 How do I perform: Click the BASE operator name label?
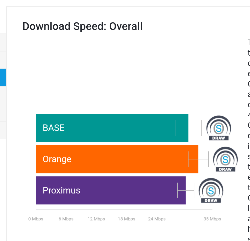54,128
